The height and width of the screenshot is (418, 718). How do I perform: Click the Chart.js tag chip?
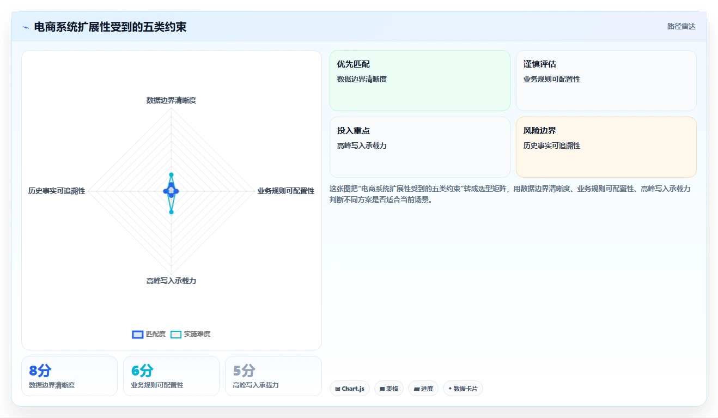tap(350, 389)
